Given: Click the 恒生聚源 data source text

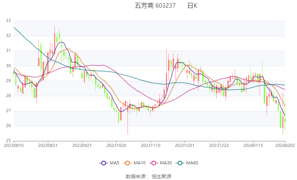Looking at the screenshot, I should click(161, 177).
